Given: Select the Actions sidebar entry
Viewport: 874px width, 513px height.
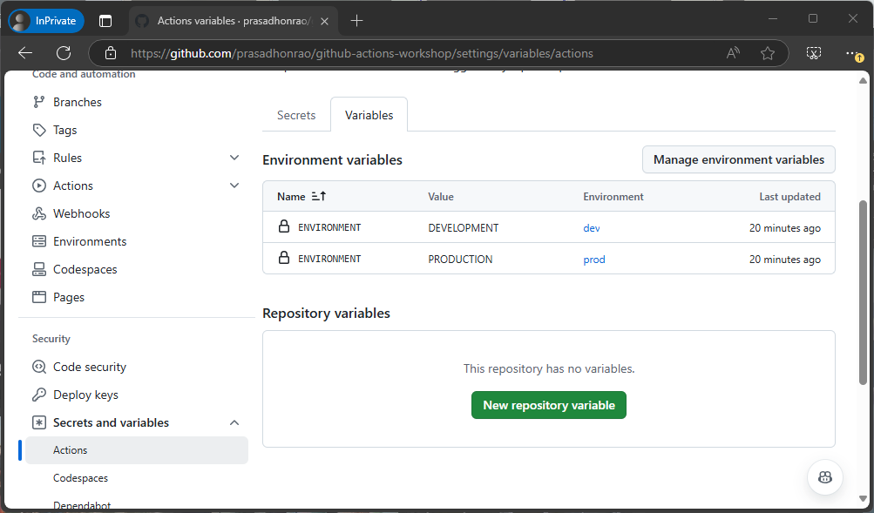Looking at the screenshot, I should point(70,449).
